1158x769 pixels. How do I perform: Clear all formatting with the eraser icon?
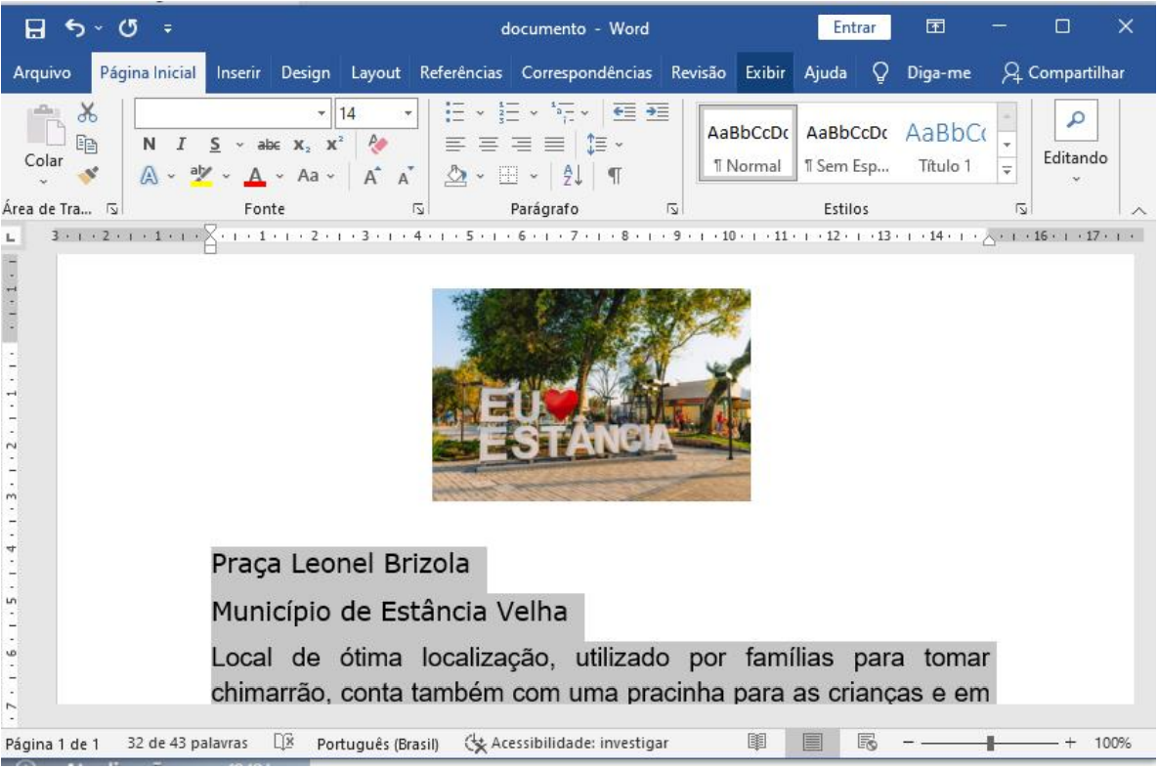point(377,144)
